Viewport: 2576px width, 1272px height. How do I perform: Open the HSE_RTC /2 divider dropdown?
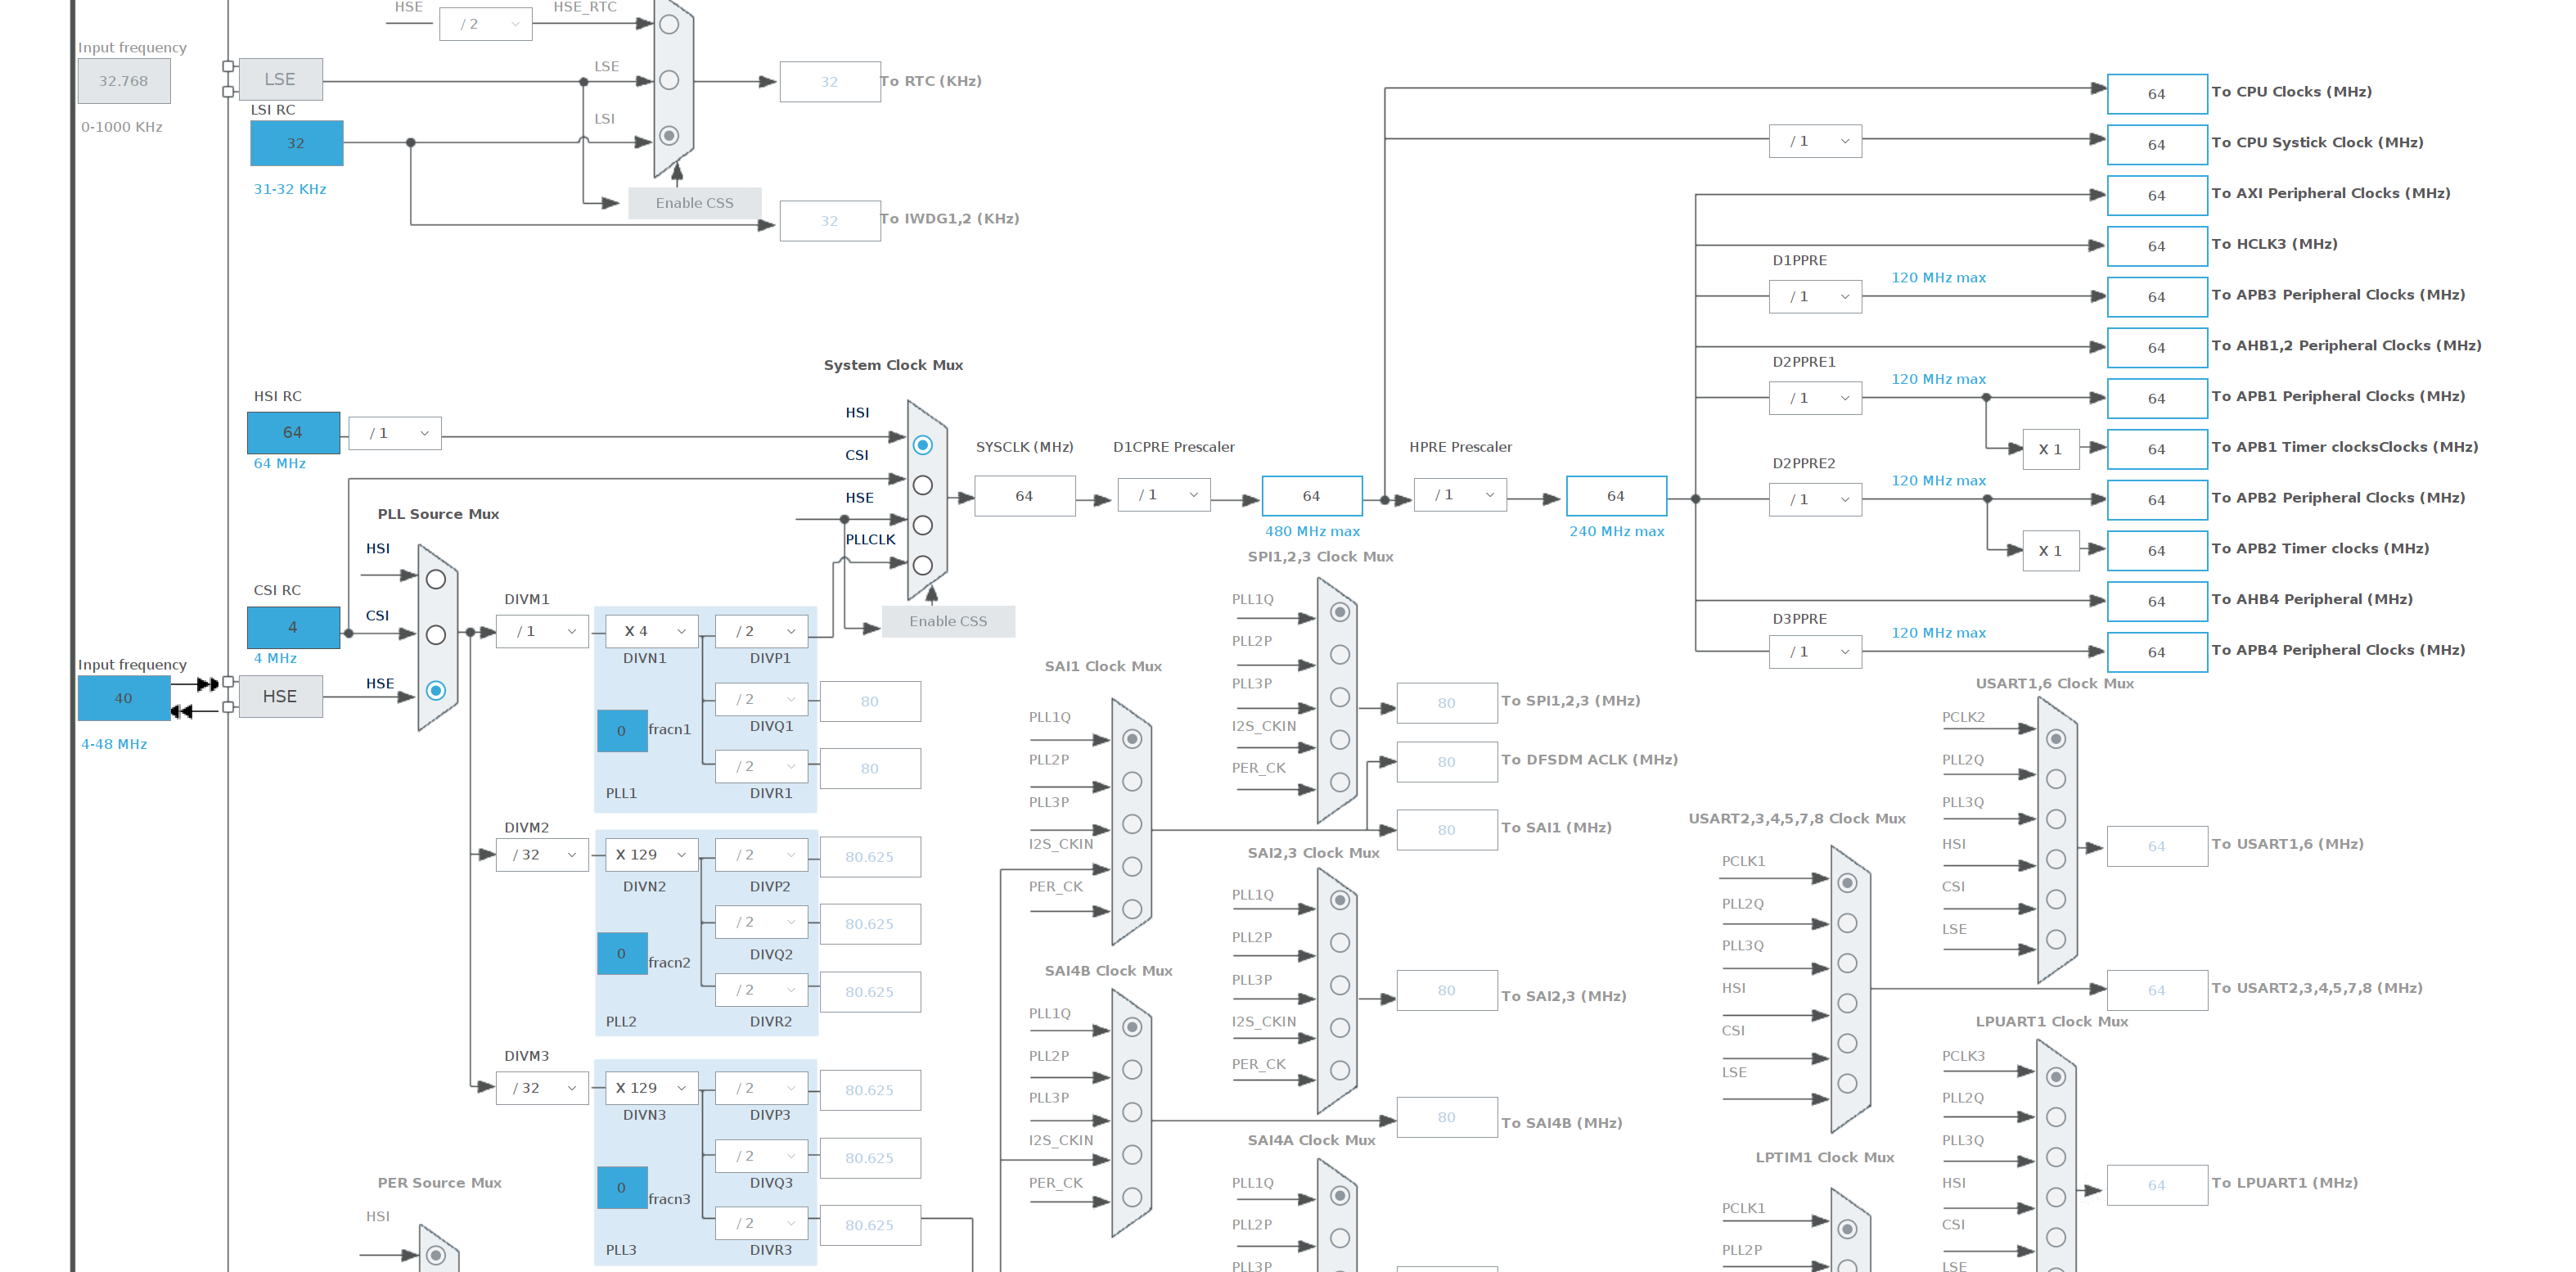point(485,24)
